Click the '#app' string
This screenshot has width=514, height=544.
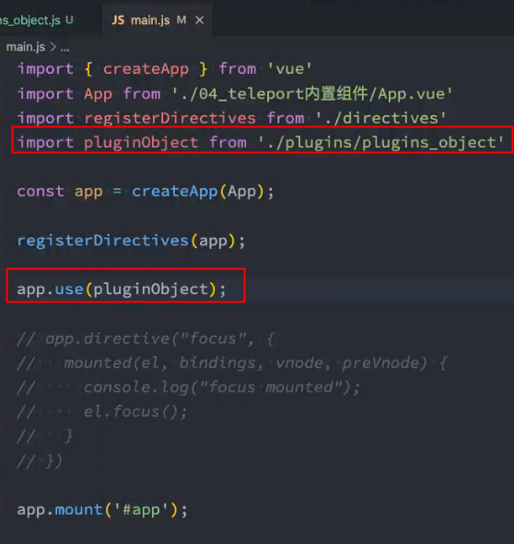pos(141,510)
